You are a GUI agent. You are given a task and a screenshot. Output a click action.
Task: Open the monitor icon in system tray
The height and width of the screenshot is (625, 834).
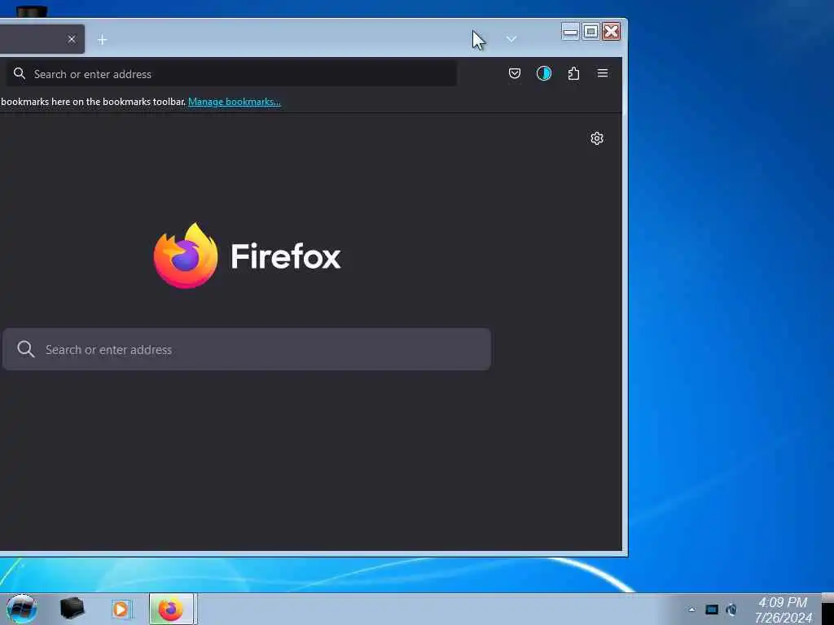coord(712,610)
